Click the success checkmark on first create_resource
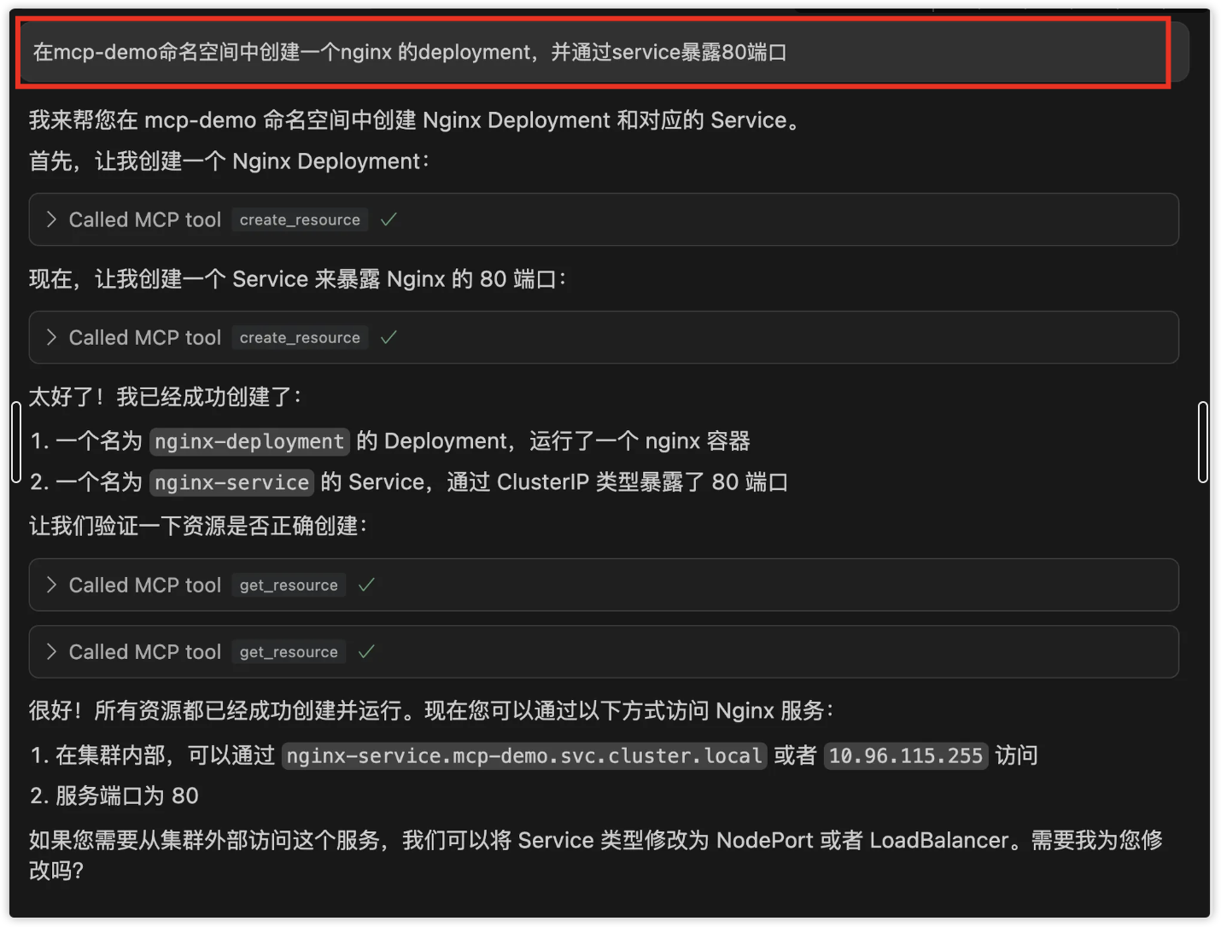Screen dimensions: 1221x927 pos(388,219)
